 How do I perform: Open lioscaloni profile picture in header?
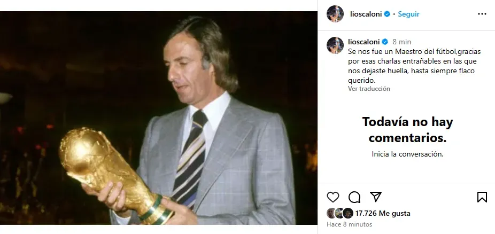coord(335,14)
